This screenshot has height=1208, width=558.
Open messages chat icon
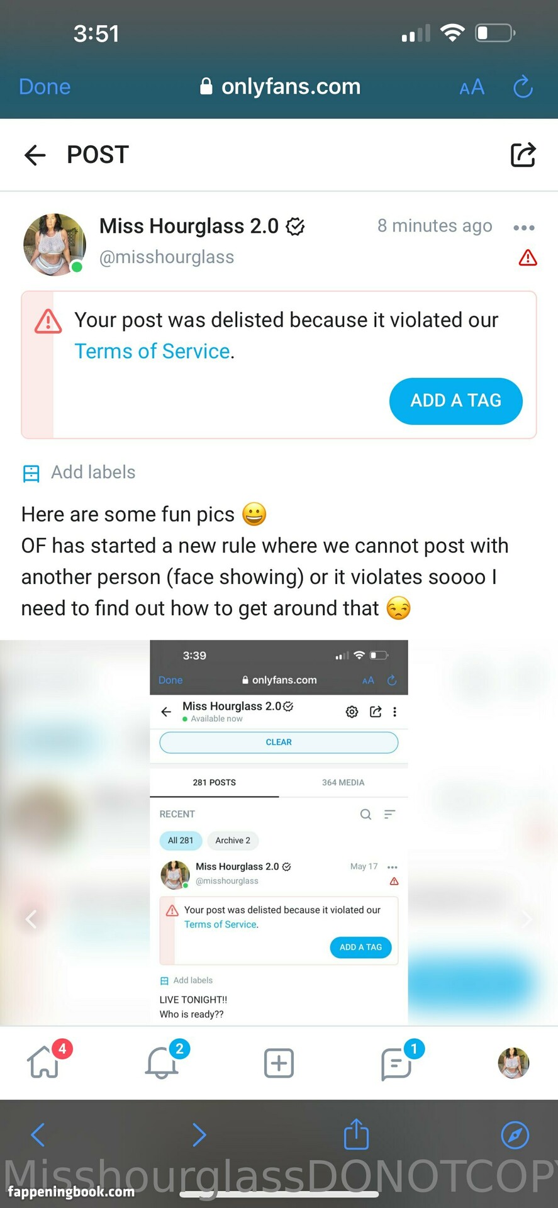(396, 1064)
